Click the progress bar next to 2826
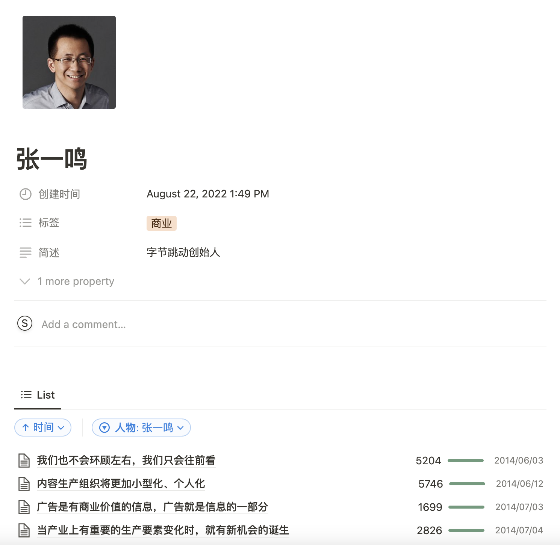 pos(466,530)
